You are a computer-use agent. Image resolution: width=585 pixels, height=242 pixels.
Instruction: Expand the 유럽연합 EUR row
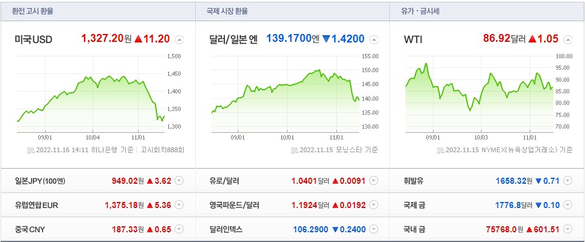click(x=179, y=205)
